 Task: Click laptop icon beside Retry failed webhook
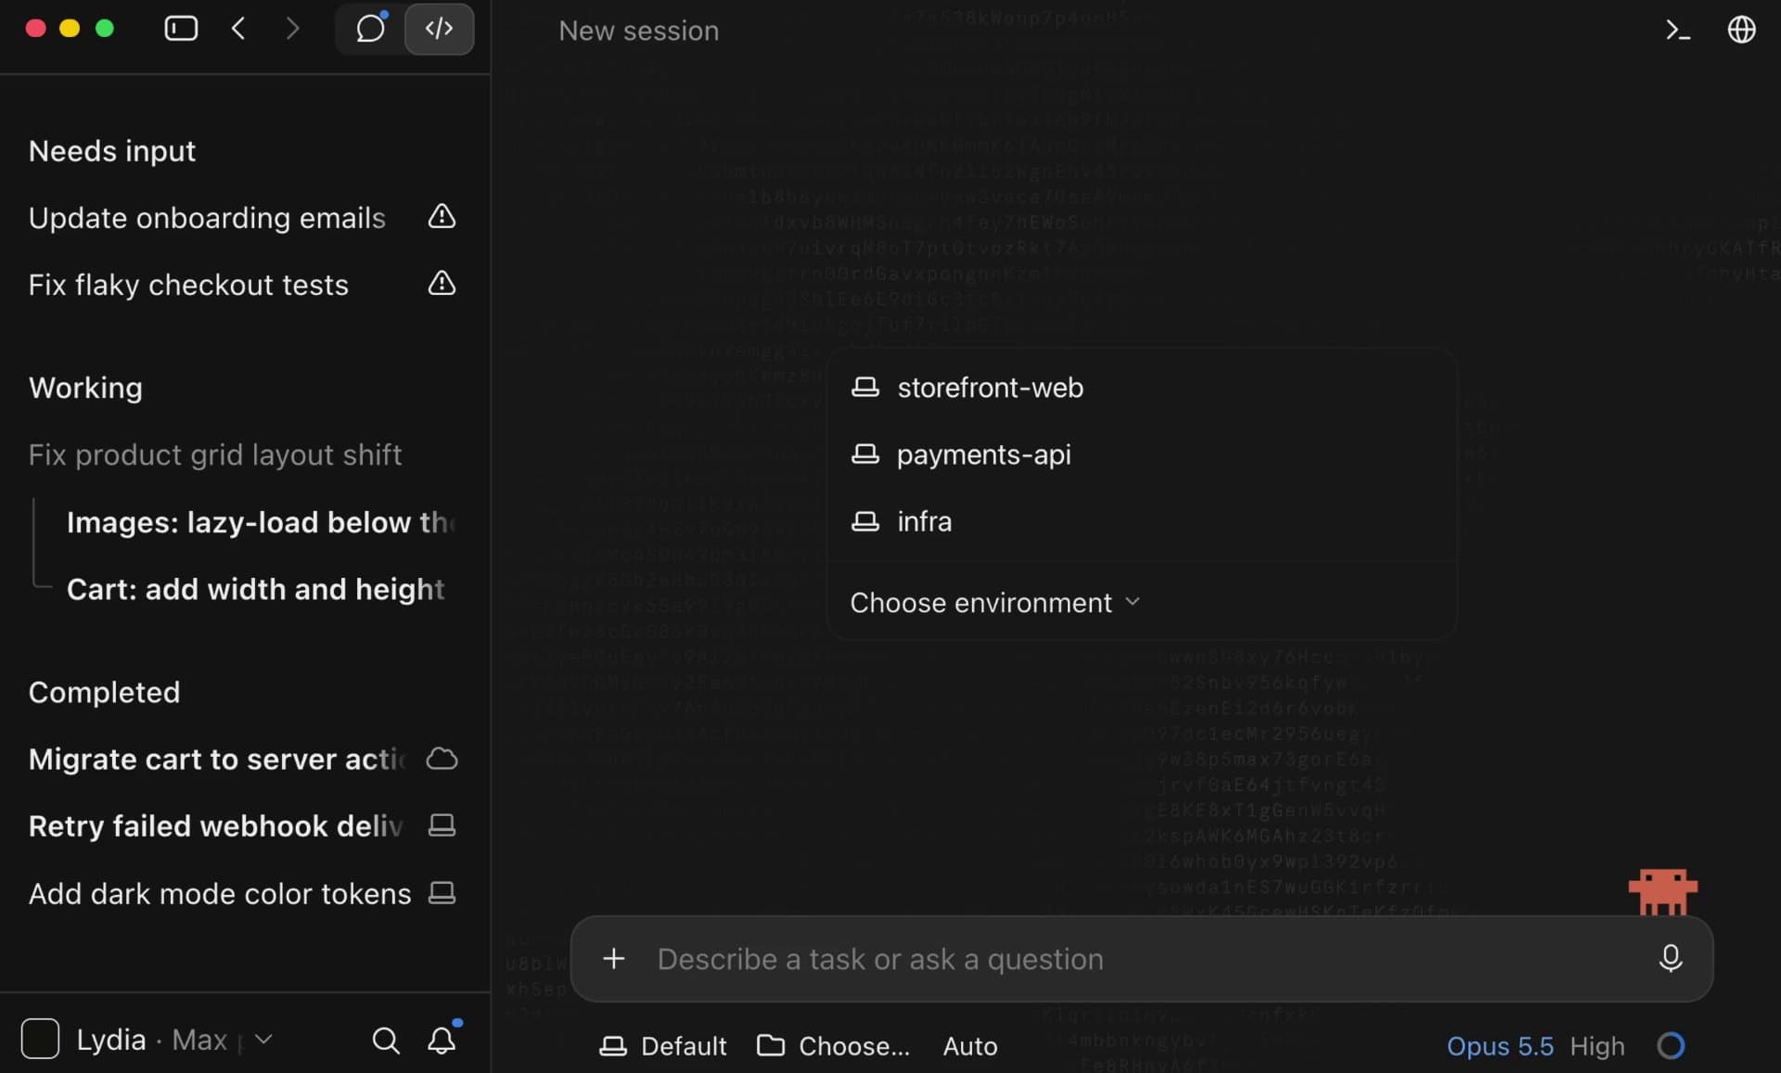(442, 825)
